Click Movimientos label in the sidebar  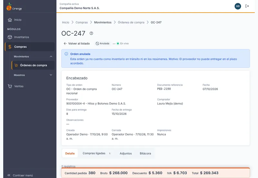(21, 56)
